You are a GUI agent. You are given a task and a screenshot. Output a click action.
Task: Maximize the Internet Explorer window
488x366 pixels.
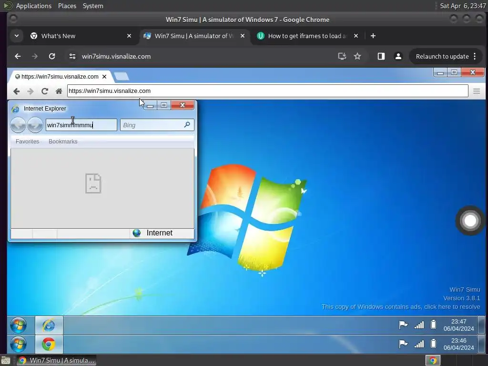click(164, 105)
